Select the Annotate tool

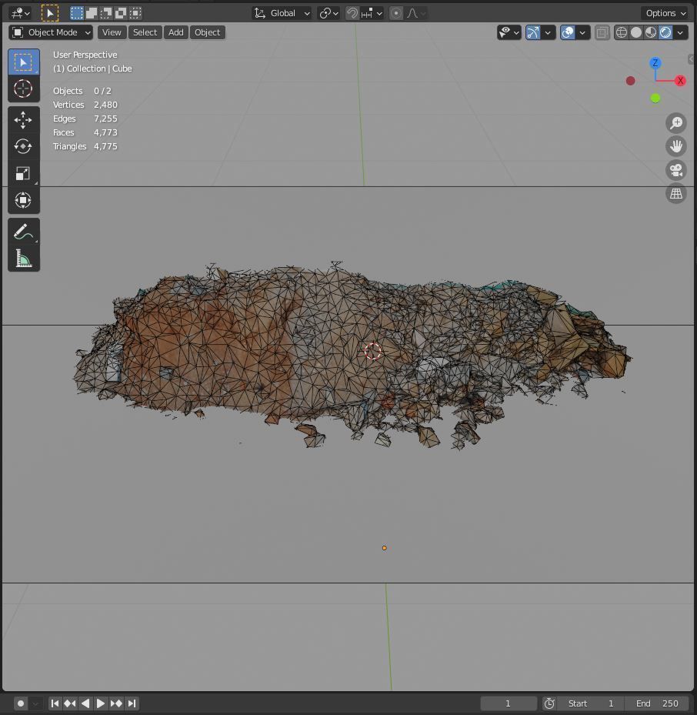(x=24, y=232)
